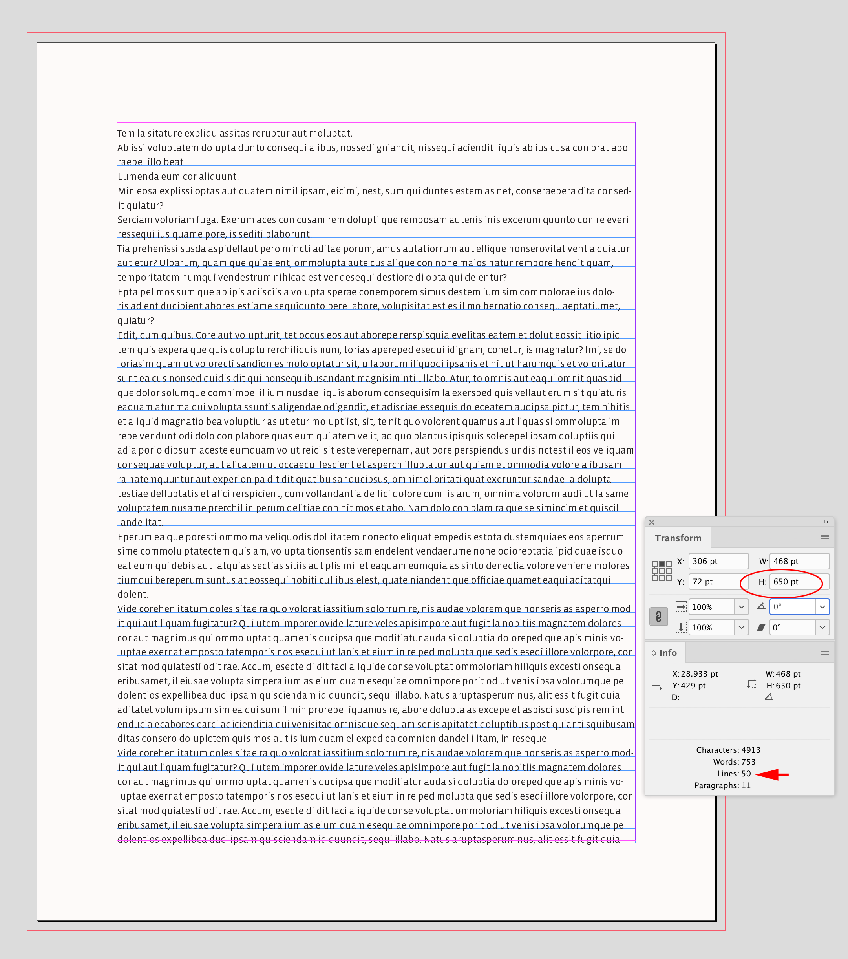Image resolution: width=848 pixels, height=959 pixels.
Task: Click the horizontal scale percentage icon
Action: [x=682, y=607]
